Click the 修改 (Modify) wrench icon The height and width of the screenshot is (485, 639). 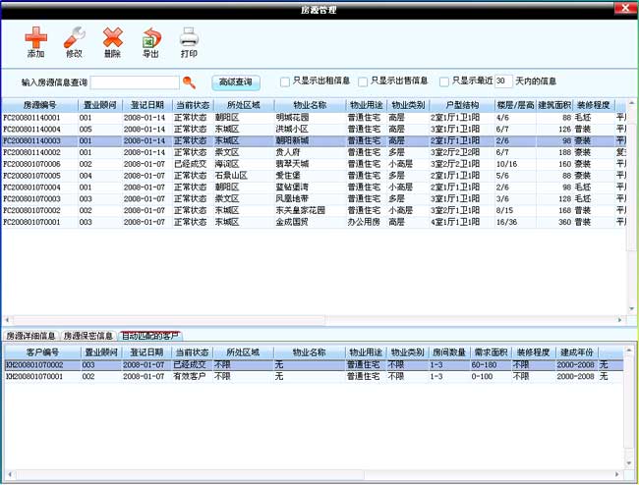(74, 38)
